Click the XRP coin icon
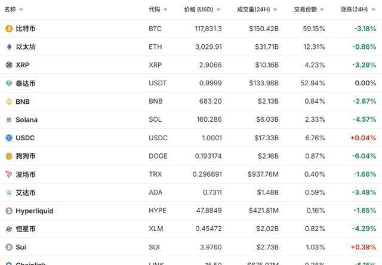The image size is (382, 265). pyautogui.click(x=9, y=65)
